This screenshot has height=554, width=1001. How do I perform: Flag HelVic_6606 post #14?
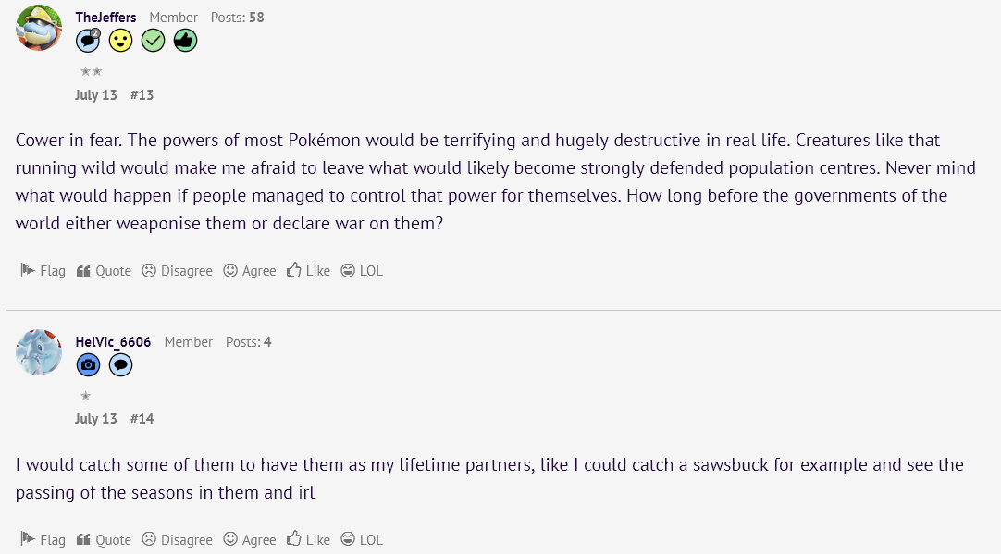[43, 540]
